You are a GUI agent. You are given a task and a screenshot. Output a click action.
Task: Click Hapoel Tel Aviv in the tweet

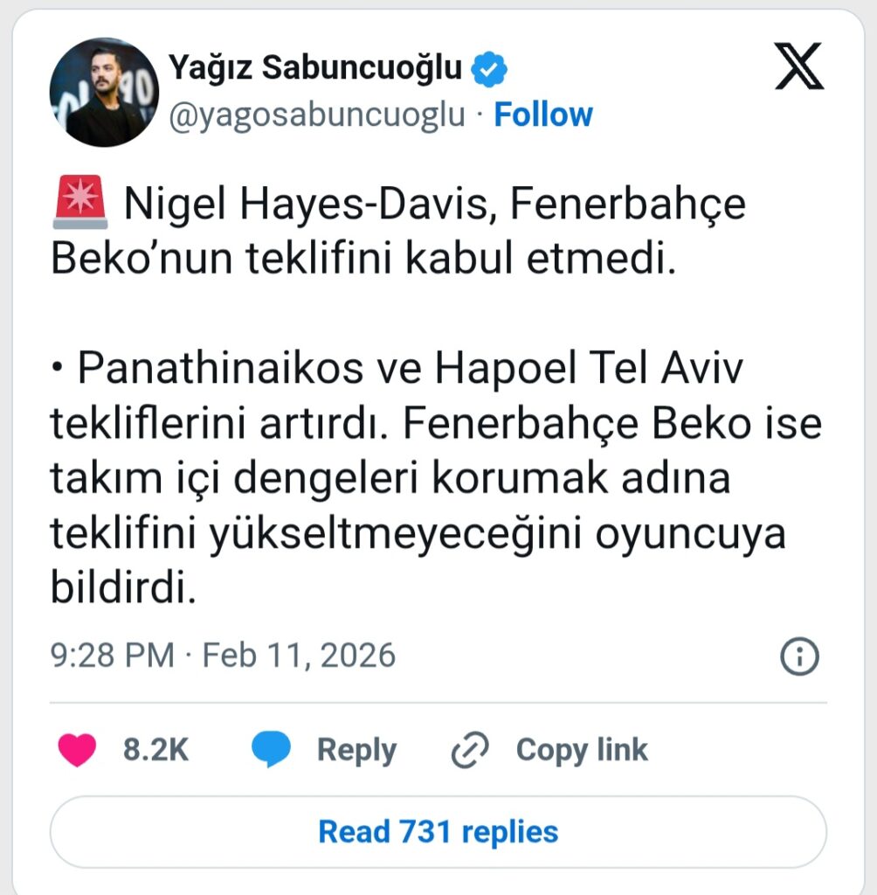tap(589, 370)
